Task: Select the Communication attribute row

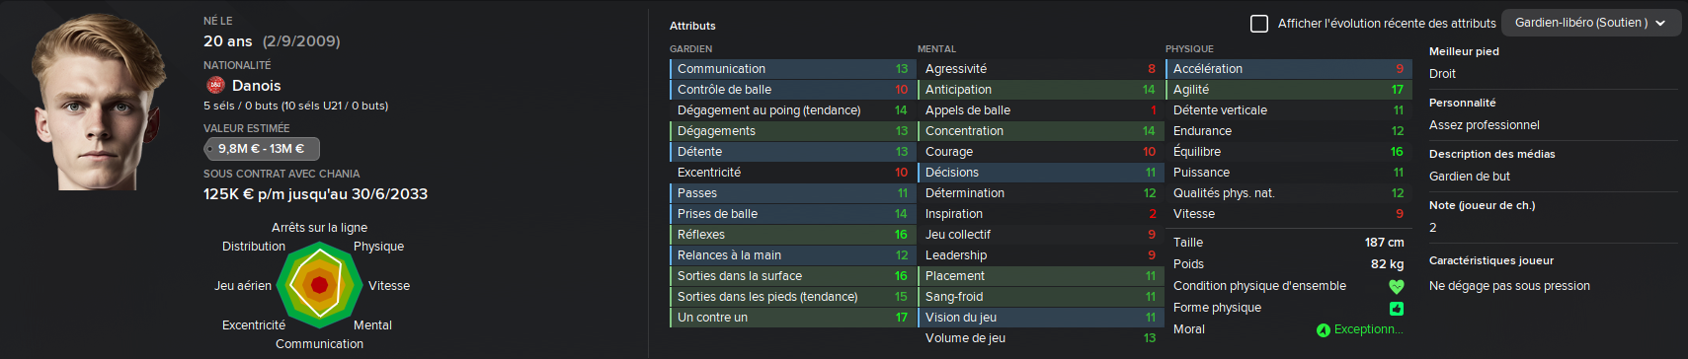Action: pos(791,69)
